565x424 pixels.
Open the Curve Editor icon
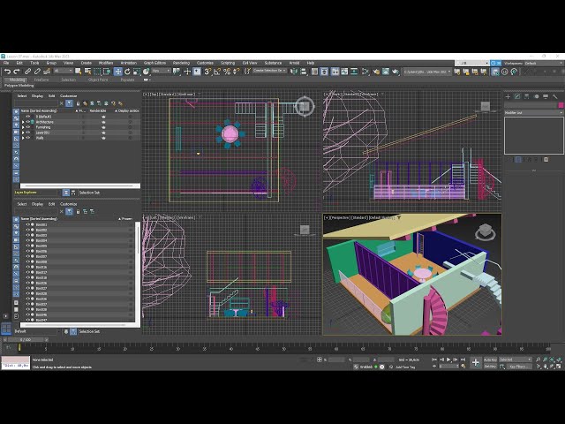(344, 72)
